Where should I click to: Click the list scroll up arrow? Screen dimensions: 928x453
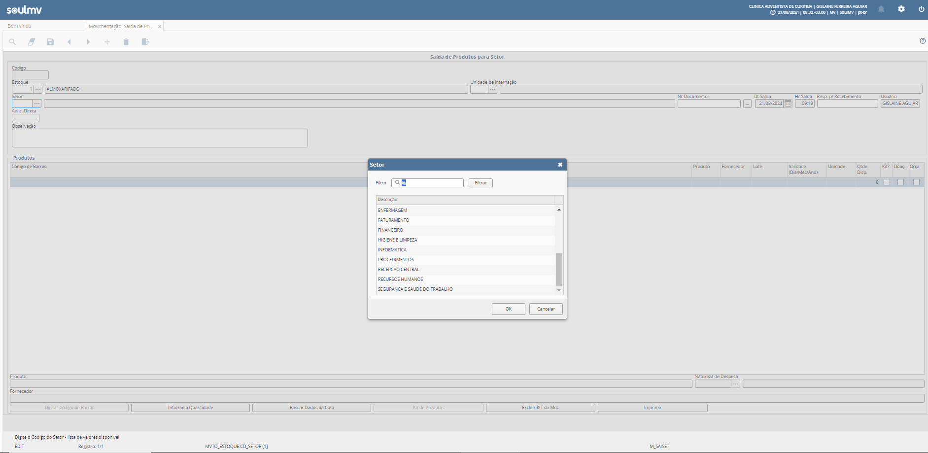559,209
